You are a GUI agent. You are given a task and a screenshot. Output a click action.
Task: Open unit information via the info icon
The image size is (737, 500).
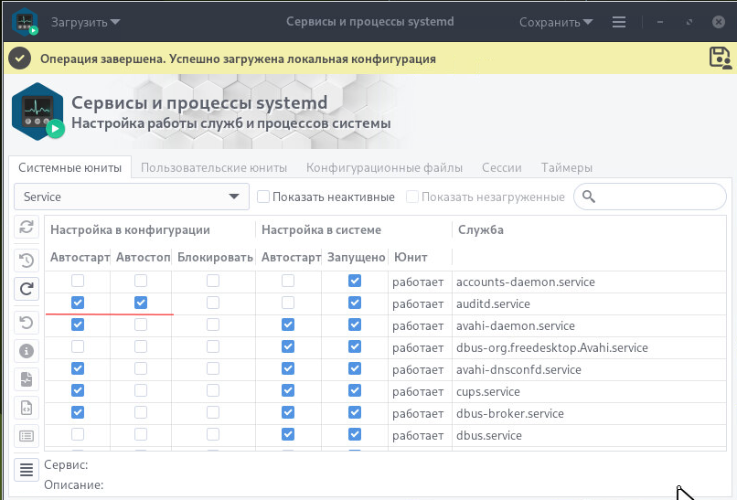pos(27,350)
